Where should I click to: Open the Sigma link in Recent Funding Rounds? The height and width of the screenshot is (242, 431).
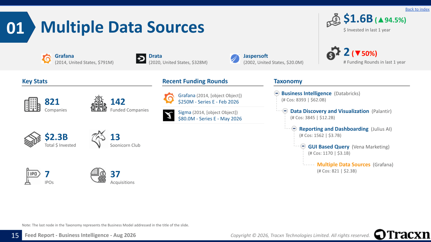(185, 112)
